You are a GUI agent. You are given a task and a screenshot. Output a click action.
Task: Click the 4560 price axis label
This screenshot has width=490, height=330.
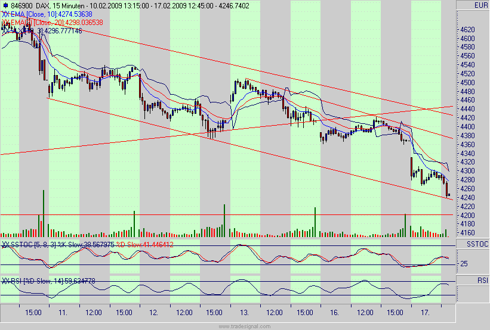(x=468, y=56)
